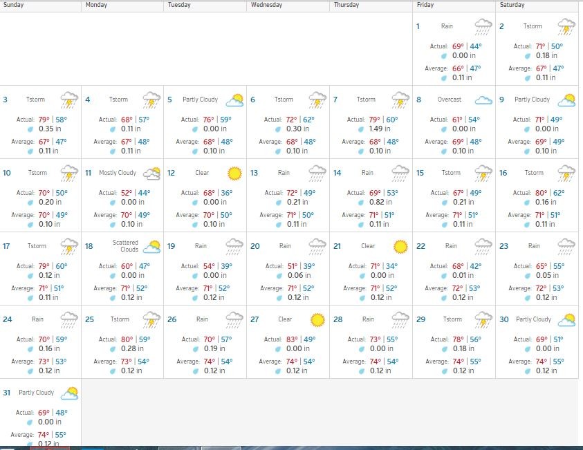Click the overcast cloud icon on day 8
The width and height of the screenshot is (583, 450).
pos(483,100)
